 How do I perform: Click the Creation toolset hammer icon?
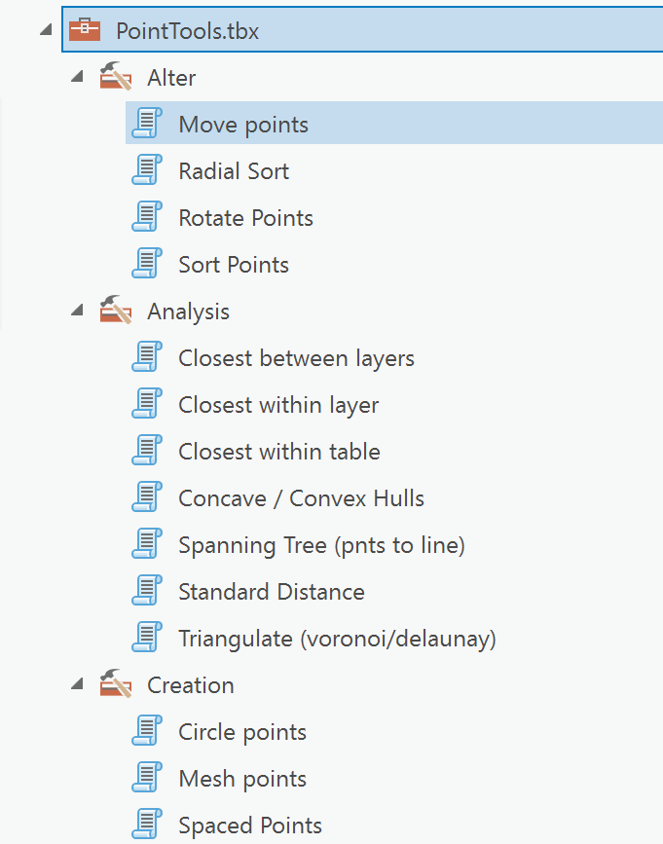coord(116,683)
